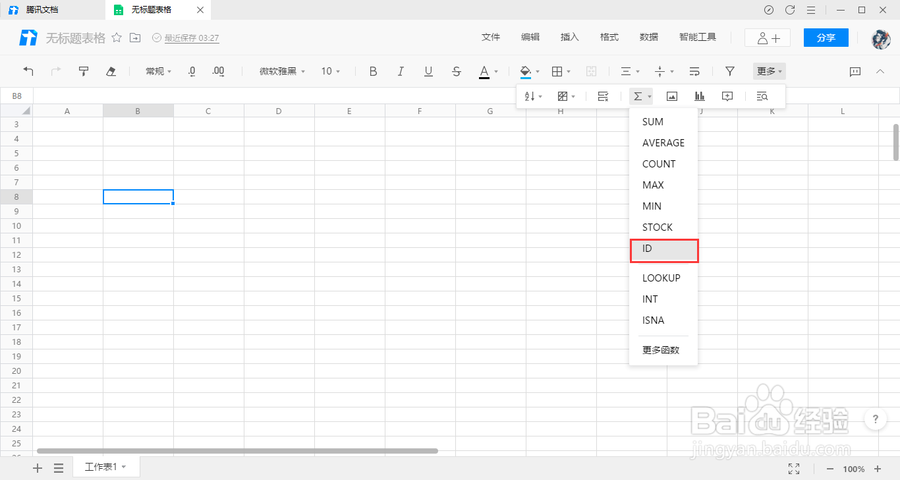Undo the last action
This screenshot has height=480, width=900.
click(28, 71)
